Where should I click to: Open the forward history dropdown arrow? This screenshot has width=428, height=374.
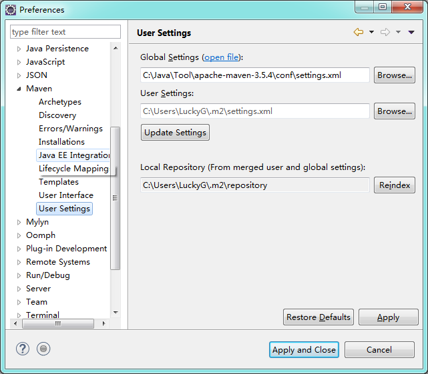coord(398,32)
